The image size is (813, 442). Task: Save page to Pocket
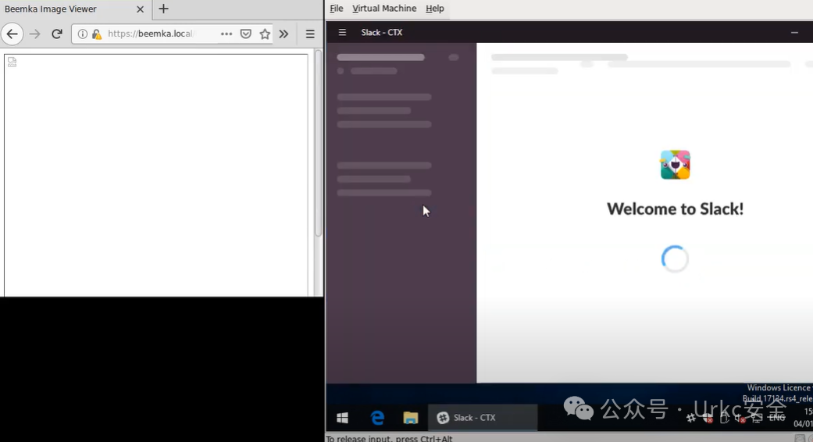tap(246, 34)
